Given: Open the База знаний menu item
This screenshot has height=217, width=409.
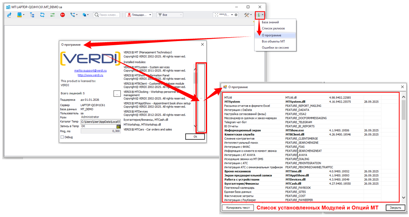Looking at the screenshot, I should coord(270,22).
